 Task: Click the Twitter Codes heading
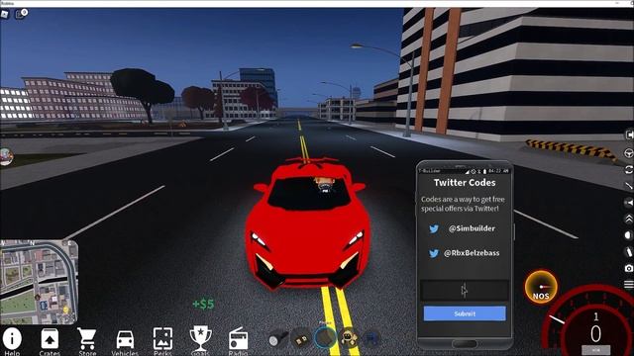[x=465, y=183]
